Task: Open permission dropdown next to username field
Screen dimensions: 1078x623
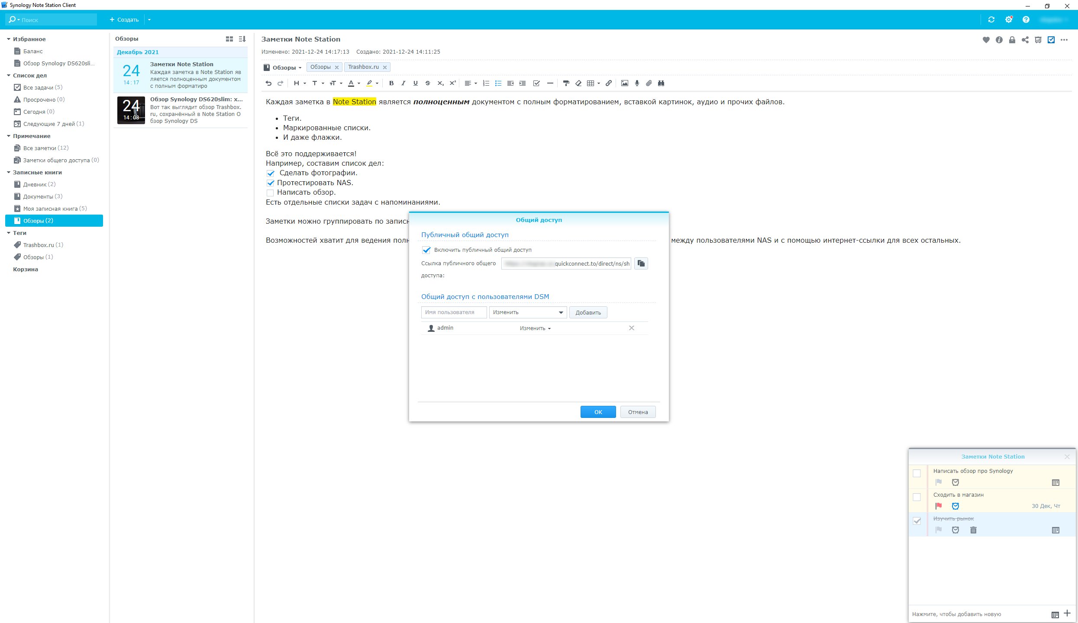Action: [528, 312]
